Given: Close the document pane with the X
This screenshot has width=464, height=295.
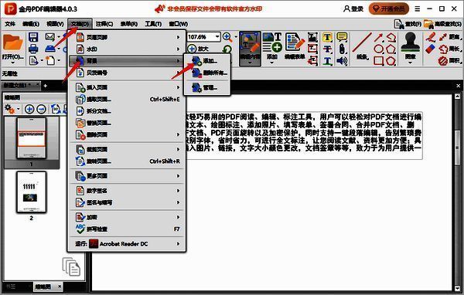Looking at the screenshot, I should click(458, 86).
